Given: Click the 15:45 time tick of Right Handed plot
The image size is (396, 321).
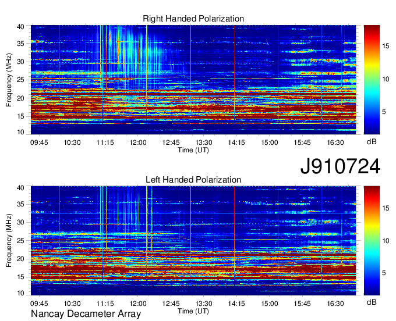Looking at the screenshot, I should pyautogui.click(x=302, y=142).
